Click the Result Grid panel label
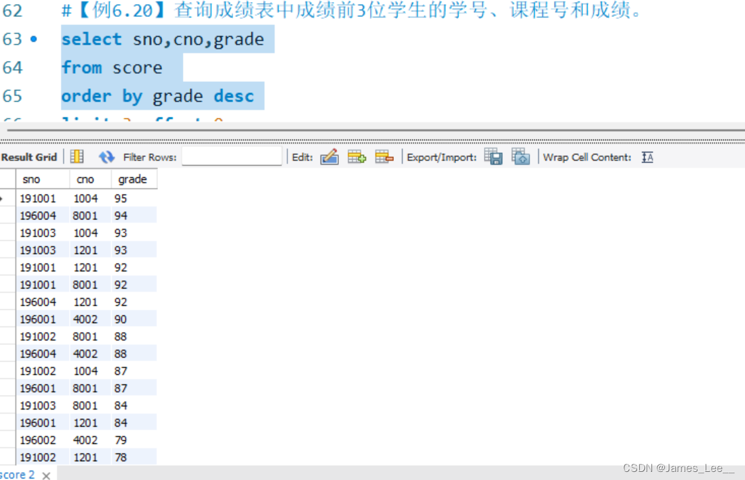The image size is (745, 480). coord(30,156)
